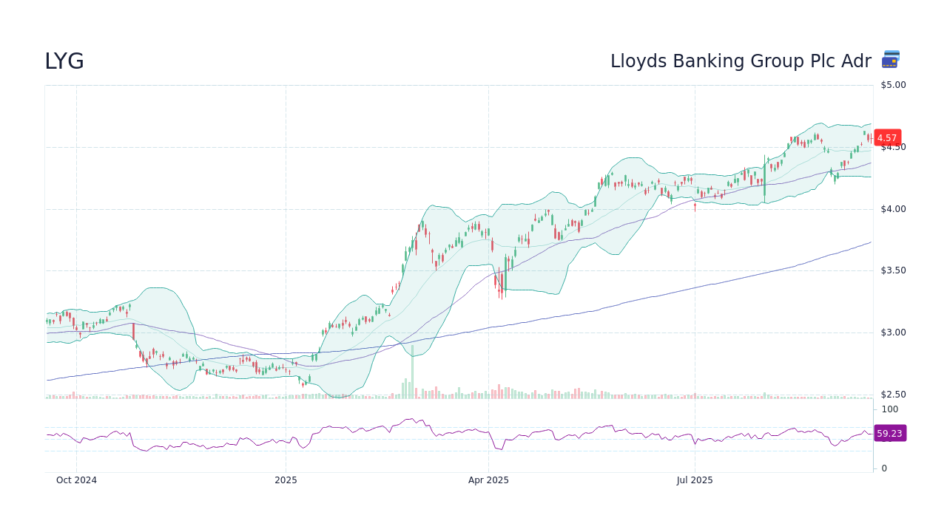This screenshot has height=532, width=947.
Task: Click the credit card icon beside company name
Action: point(889,60)
